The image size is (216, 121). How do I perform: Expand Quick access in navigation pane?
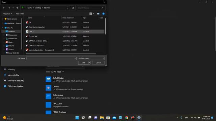[x=3, y=19]
